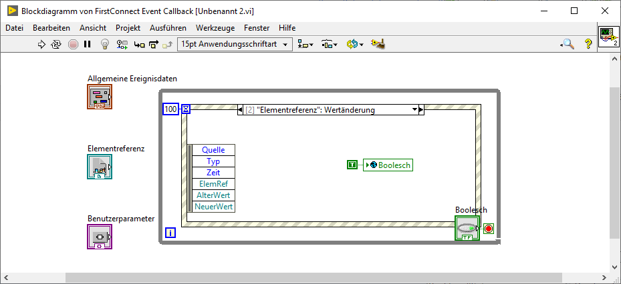The height and width of the screenshot is (284, 621).
Task: Toggle the True boolean constant
Action: [x=352, y=165]
